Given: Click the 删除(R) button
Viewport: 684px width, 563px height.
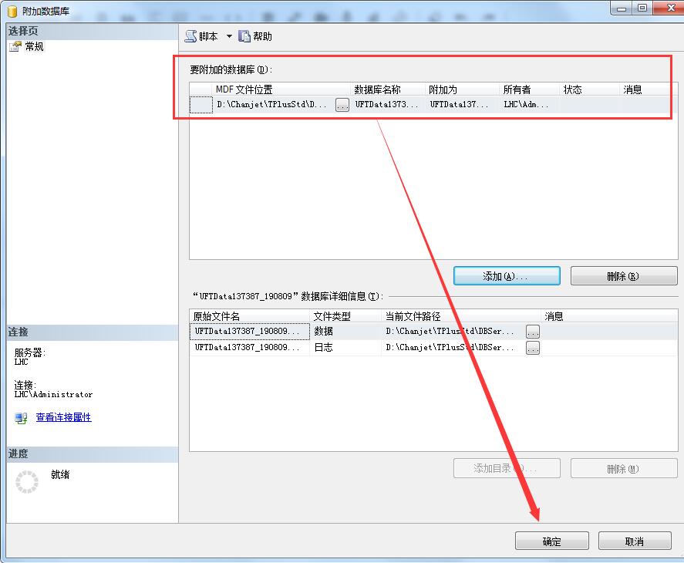Looking at the screenshot, I should click(623, 276).
